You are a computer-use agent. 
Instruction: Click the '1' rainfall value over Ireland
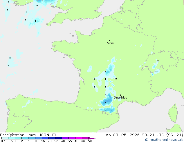[35, 21]
